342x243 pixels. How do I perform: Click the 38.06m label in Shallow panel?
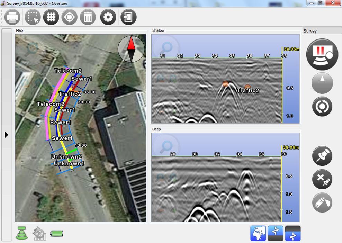pyautogui.click(x=291, y=49)
